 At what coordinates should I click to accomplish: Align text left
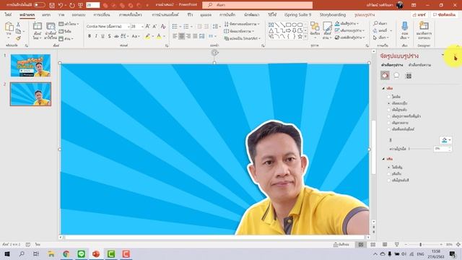tap(175, 36)
